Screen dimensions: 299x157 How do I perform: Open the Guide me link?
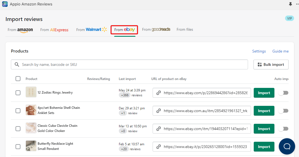280,51
